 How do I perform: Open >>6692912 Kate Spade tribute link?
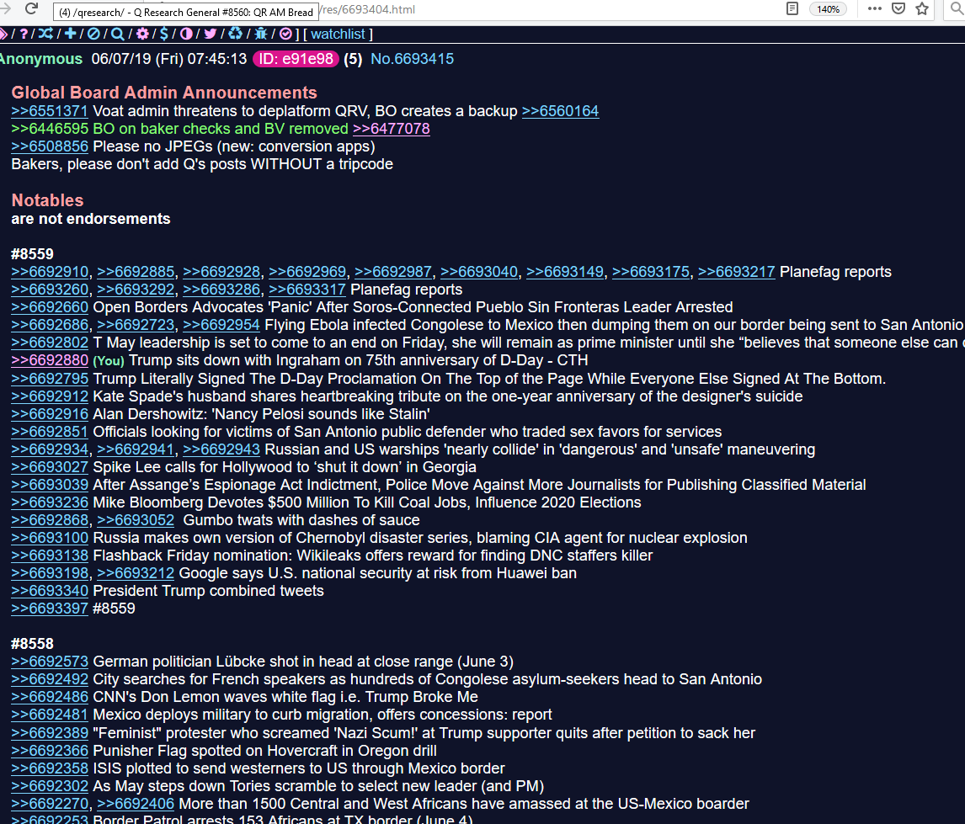pyautogui.click(x=50, y=397)
